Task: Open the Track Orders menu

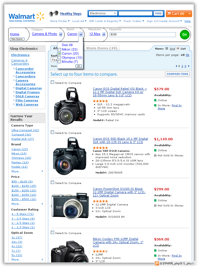Action: click(x=134, y=21)
